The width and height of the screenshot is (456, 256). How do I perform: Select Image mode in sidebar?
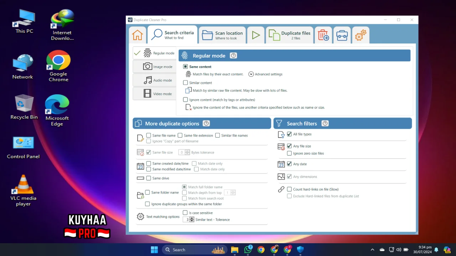click(x=155, y=67)
